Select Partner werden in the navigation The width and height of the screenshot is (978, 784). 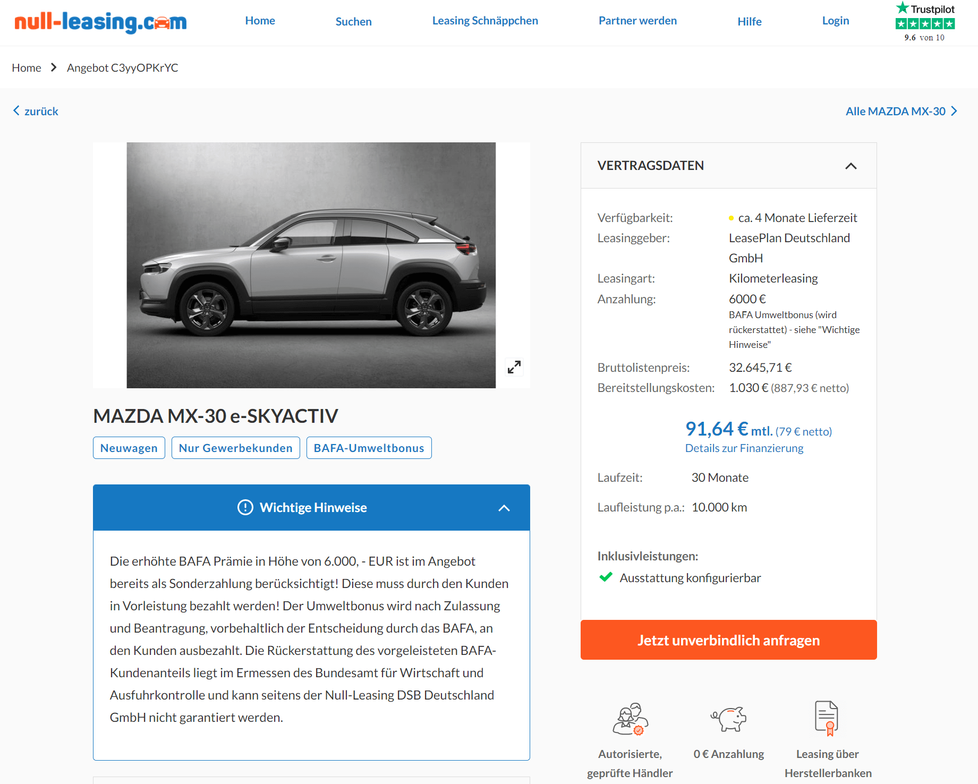click(x=637, y=21)
